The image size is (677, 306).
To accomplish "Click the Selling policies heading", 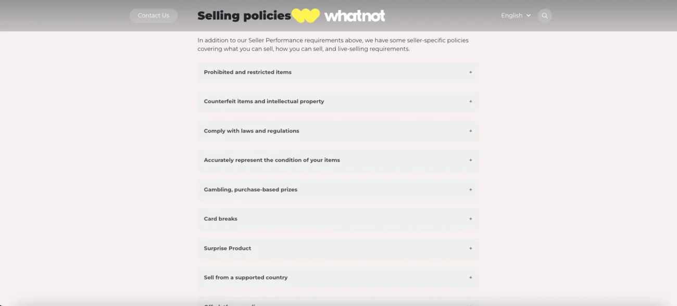I will 244,16.
